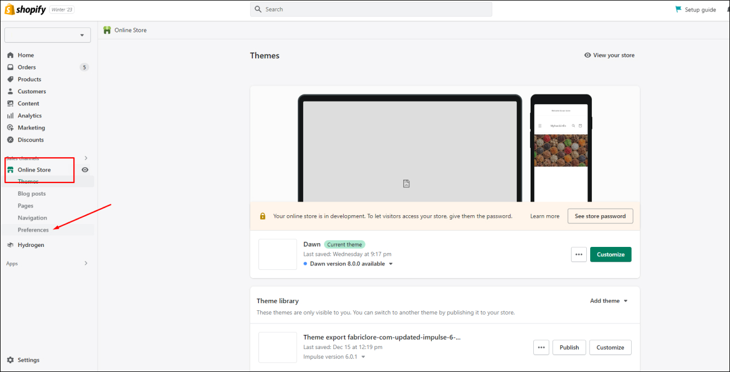Expand the Impulse version 6.0.1 dropdown
Image resolution: width=730 pixels, height=372 pixels.
pyautogui.click(x=334, y=357)
